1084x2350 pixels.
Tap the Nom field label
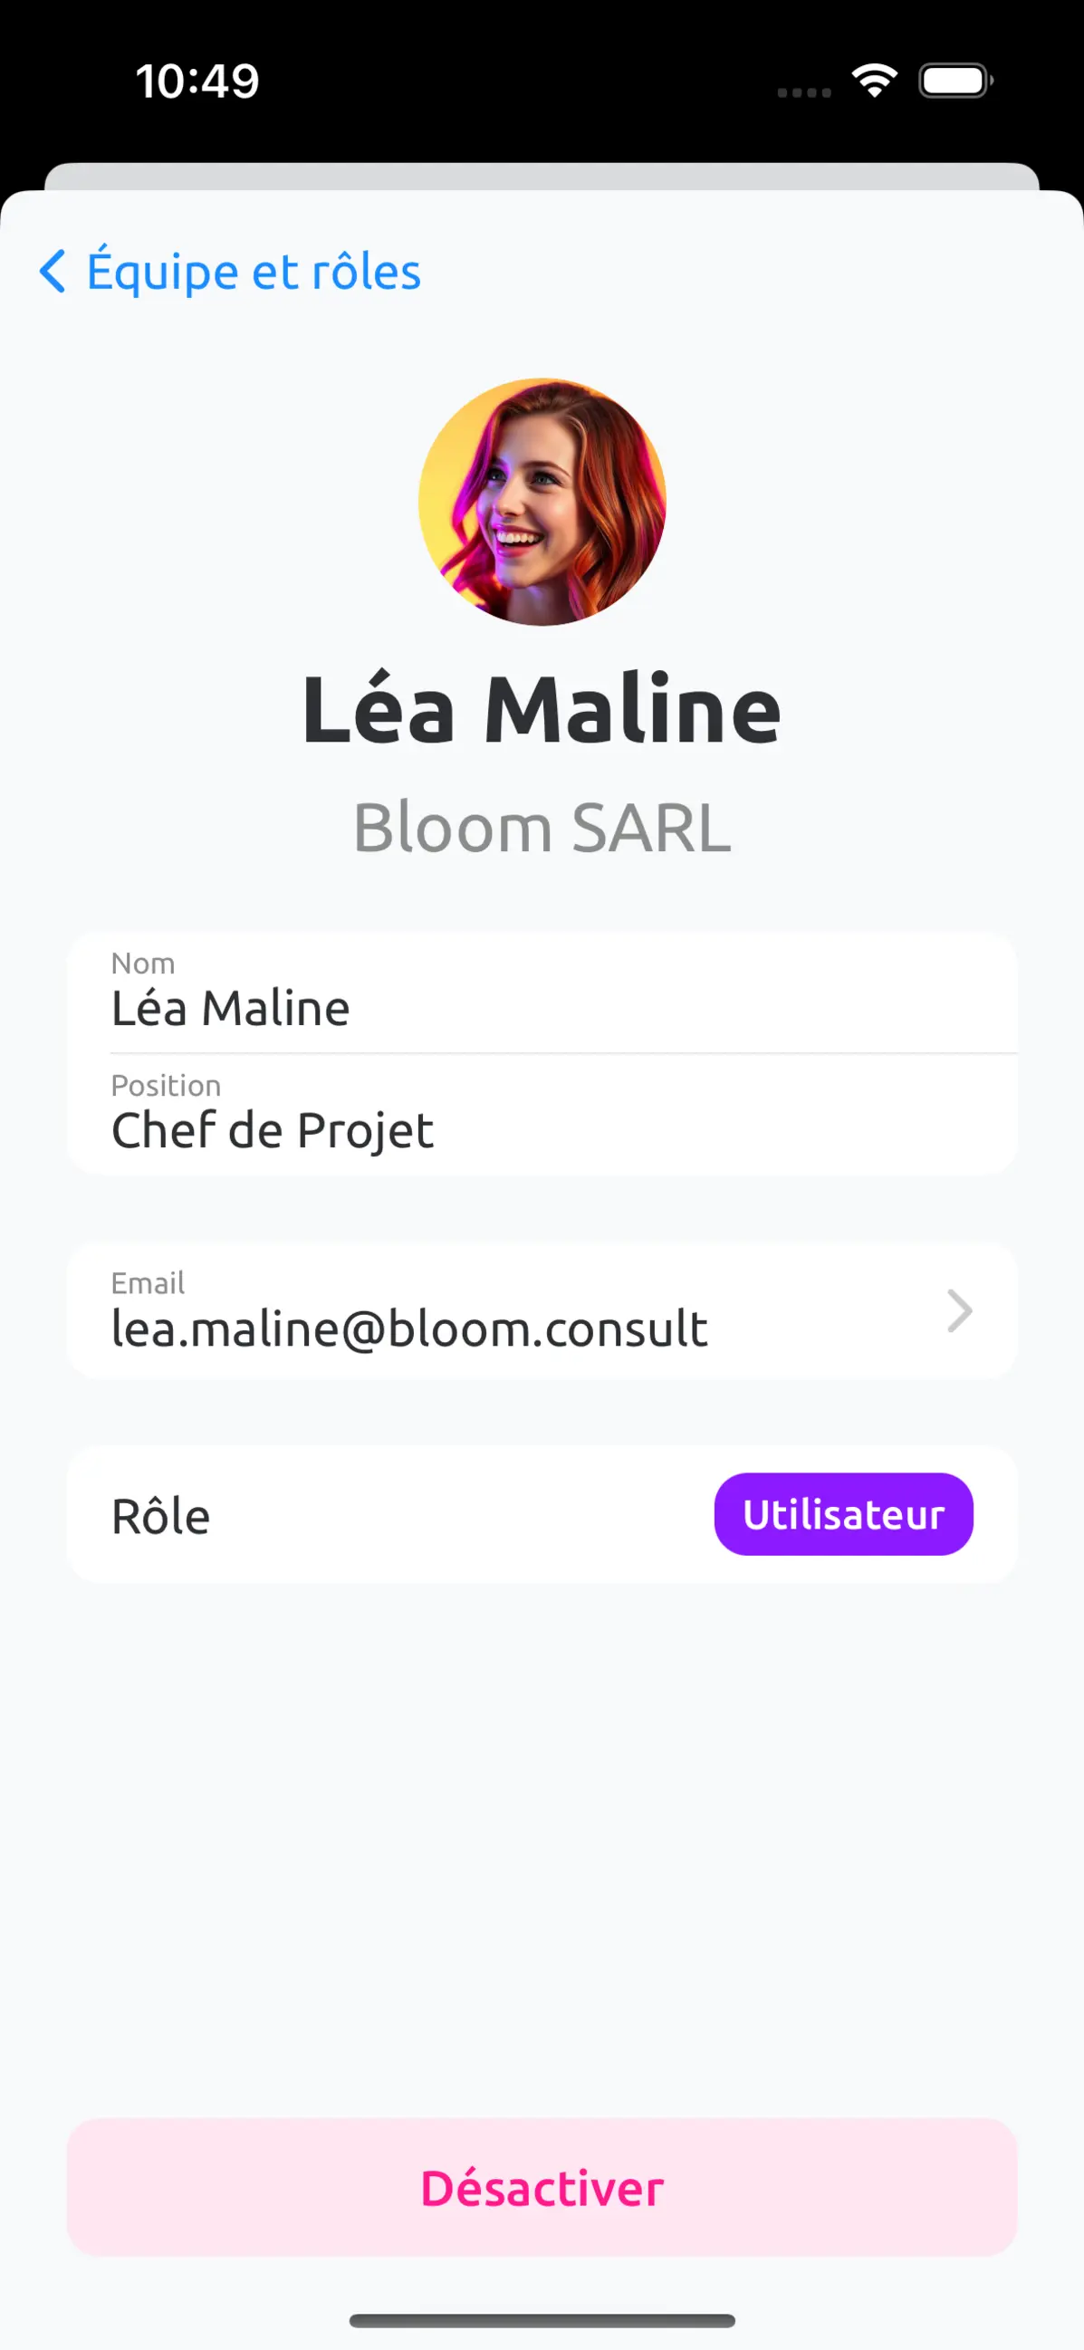[x=142, y=964]
